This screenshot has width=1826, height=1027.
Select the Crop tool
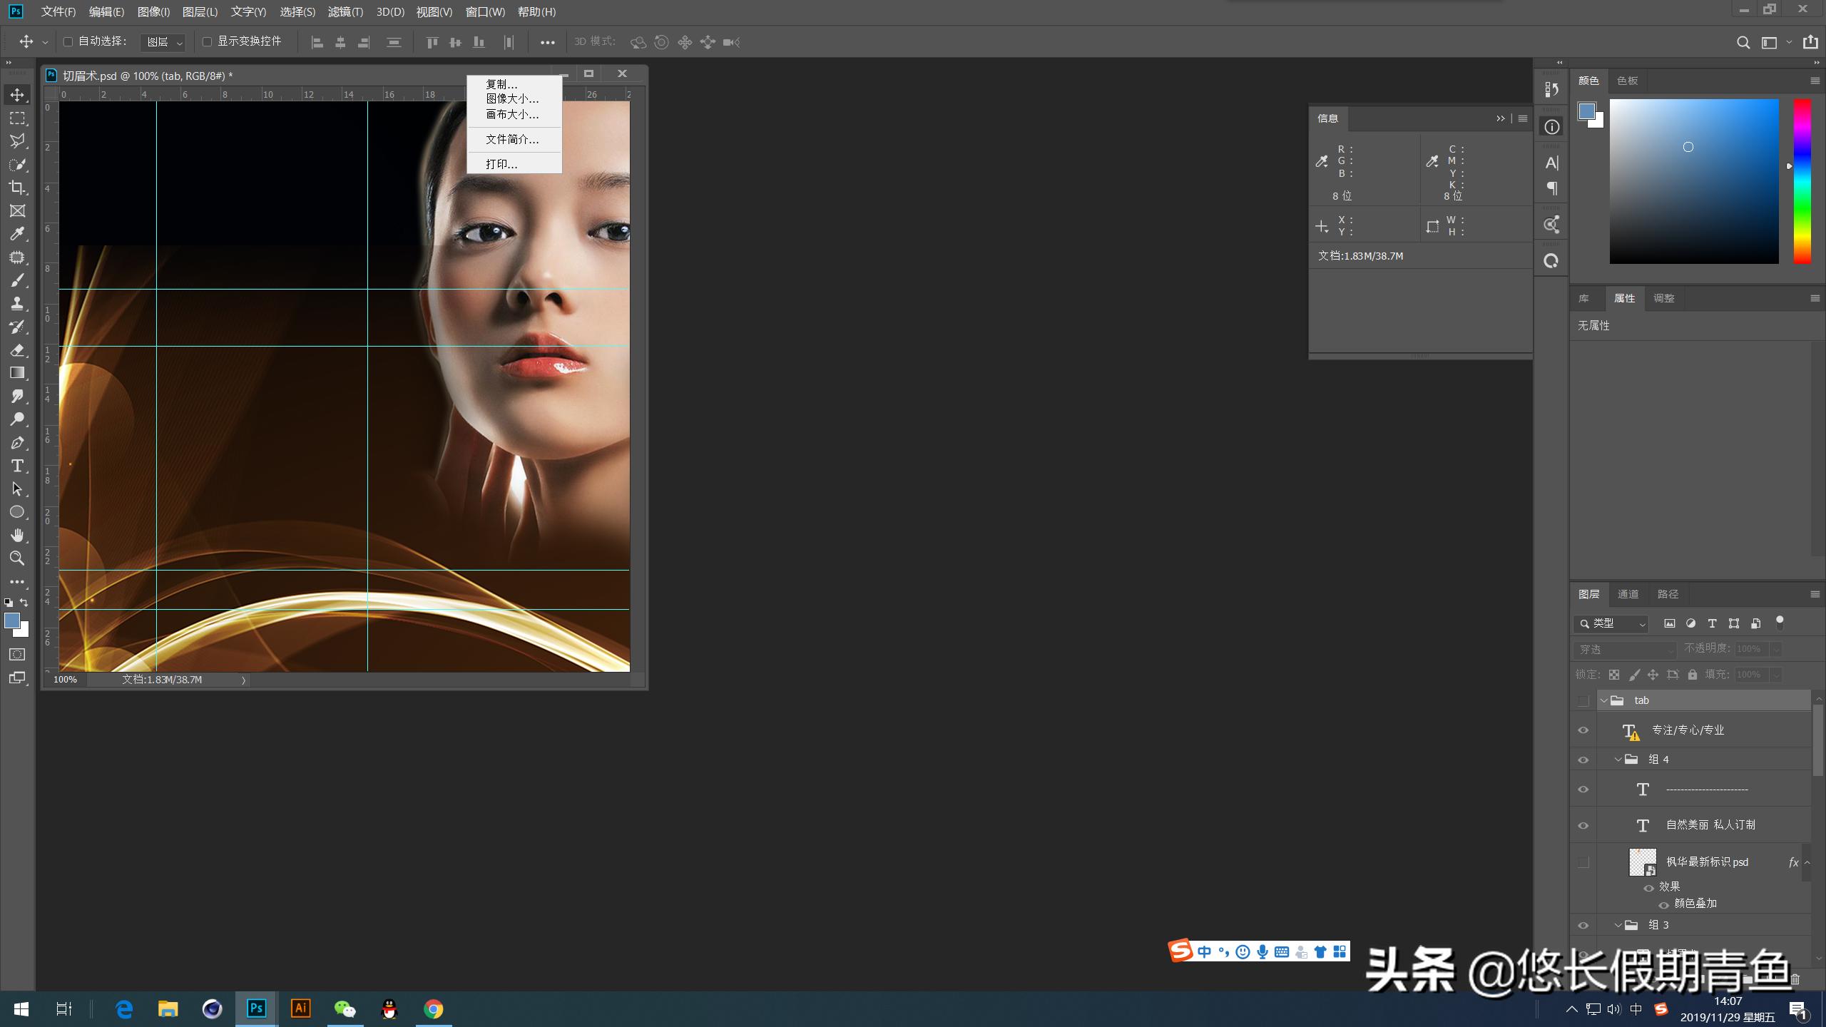[x=18, y=188]
